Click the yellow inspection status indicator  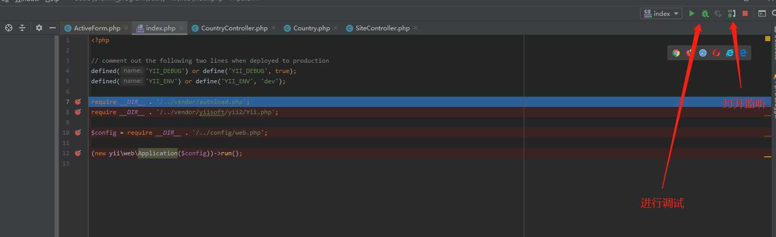coord(767,39)
